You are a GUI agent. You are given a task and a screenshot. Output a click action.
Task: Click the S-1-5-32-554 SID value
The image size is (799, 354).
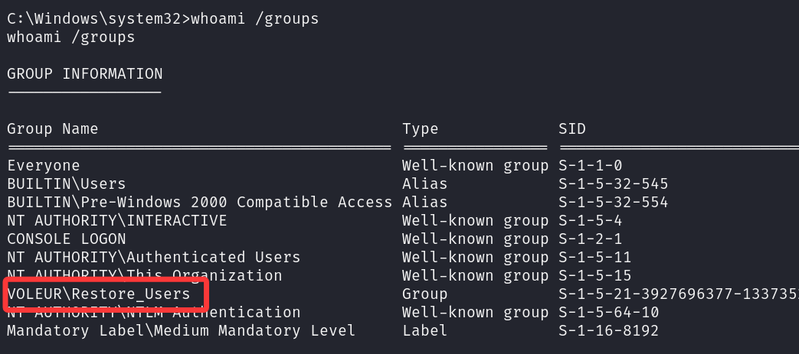coord(613,202)
